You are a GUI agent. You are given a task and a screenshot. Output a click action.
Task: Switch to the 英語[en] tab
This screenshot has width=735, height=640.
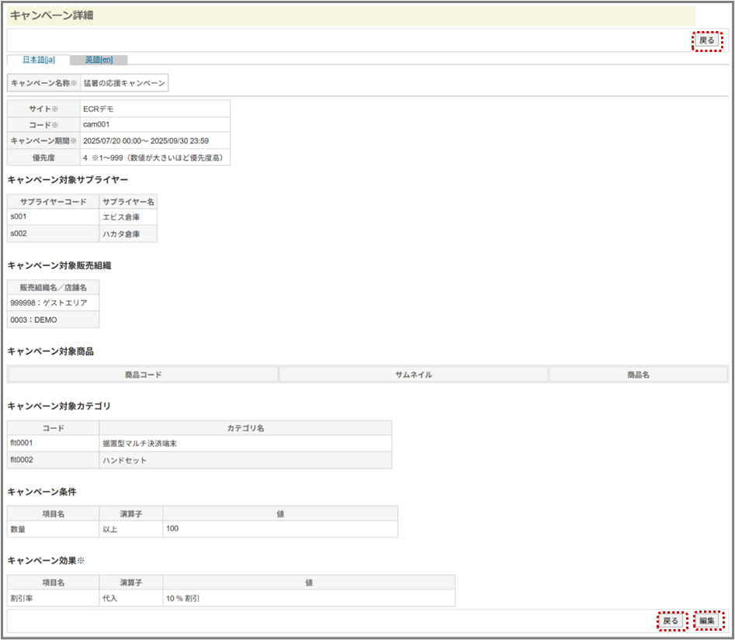tap(99, 60)
